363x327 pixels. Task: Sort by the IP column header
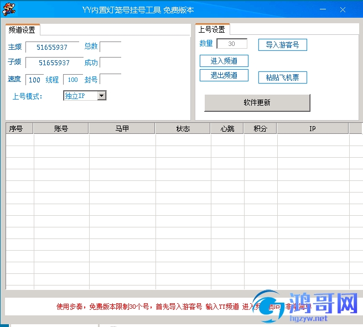(313, 128)
